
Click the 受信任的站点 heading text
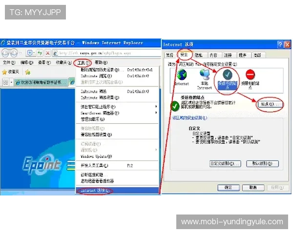(192, 97)
